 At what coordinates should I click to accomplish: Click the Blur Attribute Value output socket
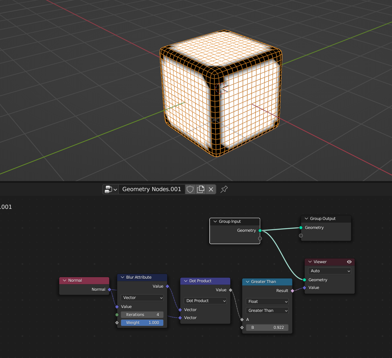(x=167, y=286)
